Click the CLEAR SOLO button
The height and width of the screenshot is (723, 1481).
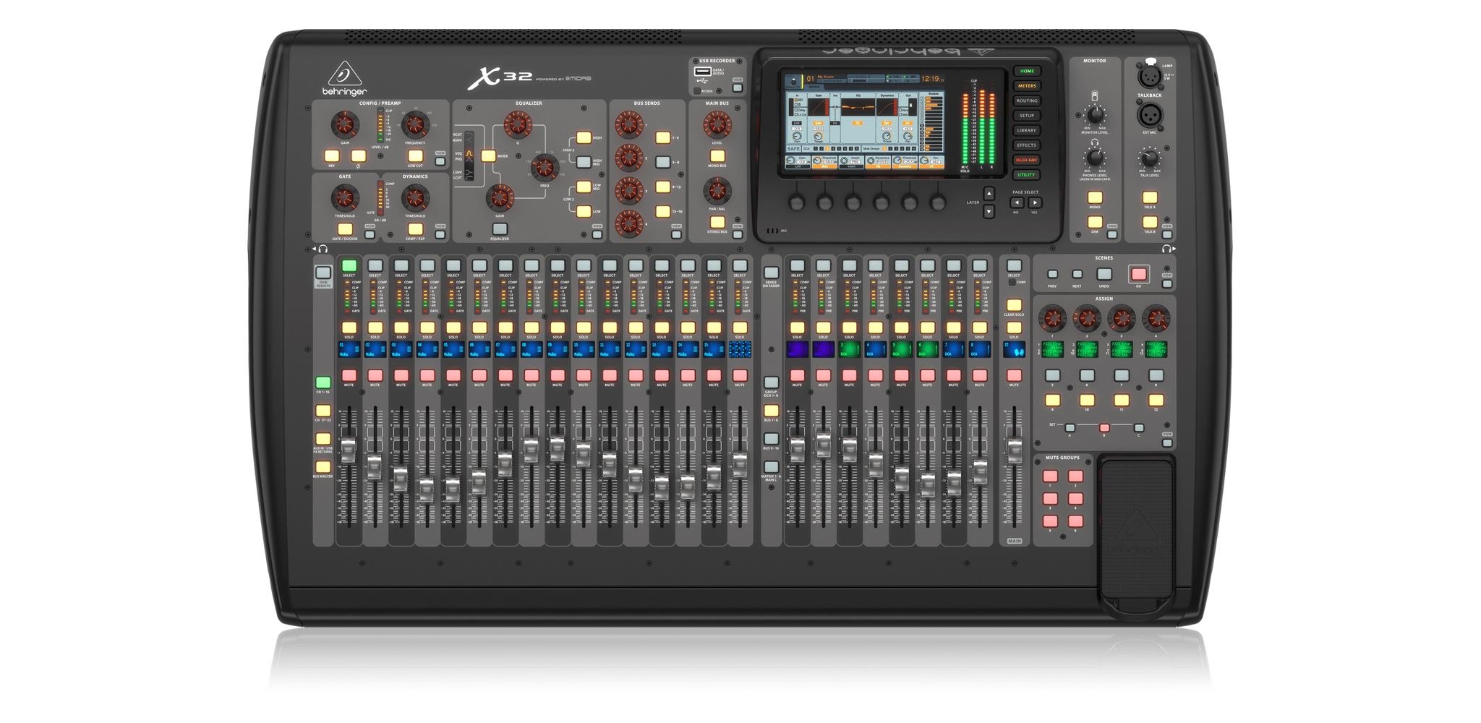click(x=1014, y=305)
